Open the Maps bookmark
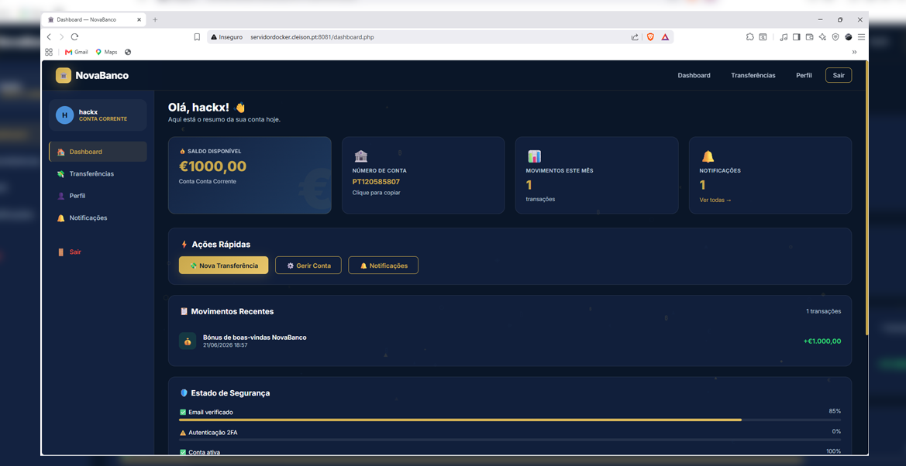 106,52
